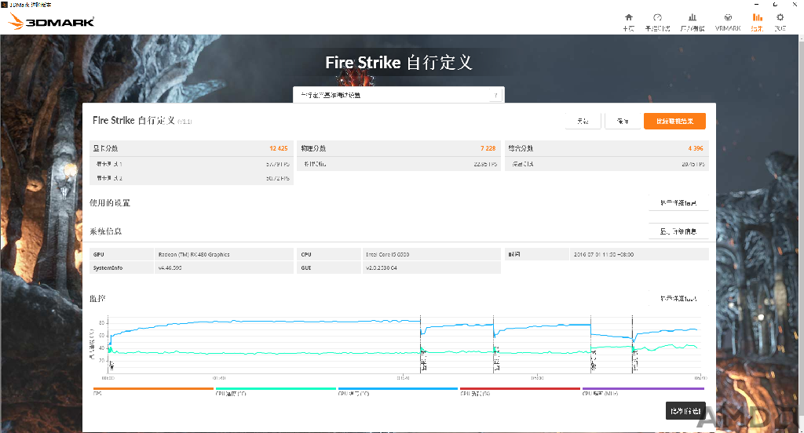Click the combined test FPS row
Screen dimensions: 804x433
pyautogui.click(x=607, y=164)
